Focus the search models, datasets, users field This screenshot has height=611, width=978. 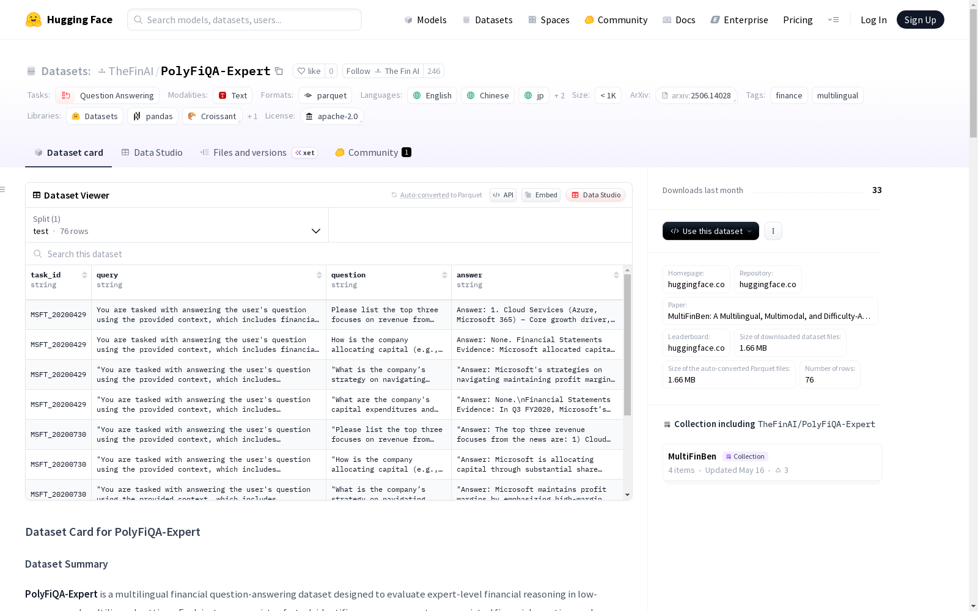point(244,20)
